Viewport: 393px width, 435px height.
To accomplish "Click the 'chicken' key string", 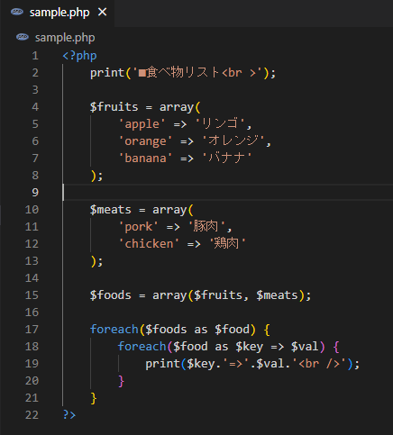I will (149, 244).
